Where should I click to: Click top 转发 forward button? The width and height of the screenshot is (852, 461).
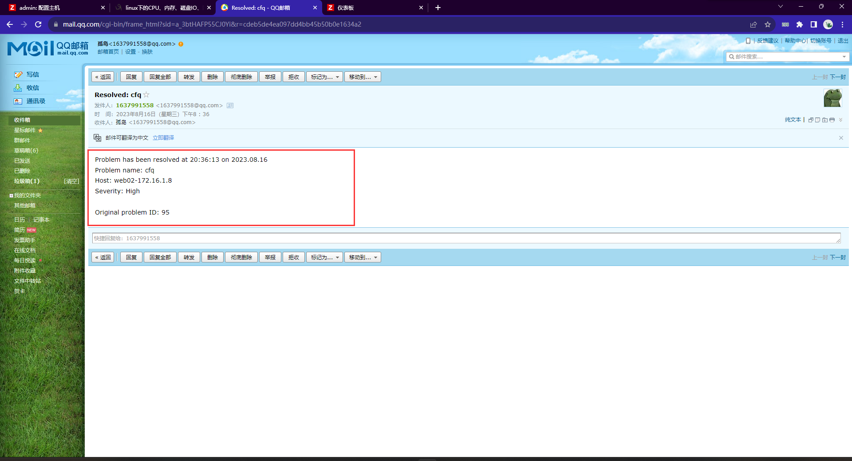coord(189,77)
